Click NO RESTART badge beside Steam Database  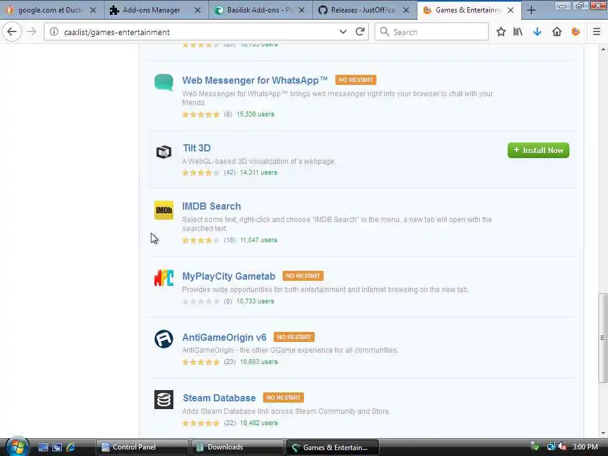283,398
